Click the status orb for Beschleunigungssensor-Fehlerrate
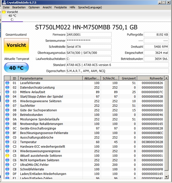This screenshot has width=172, height=183. pos(7,133)
